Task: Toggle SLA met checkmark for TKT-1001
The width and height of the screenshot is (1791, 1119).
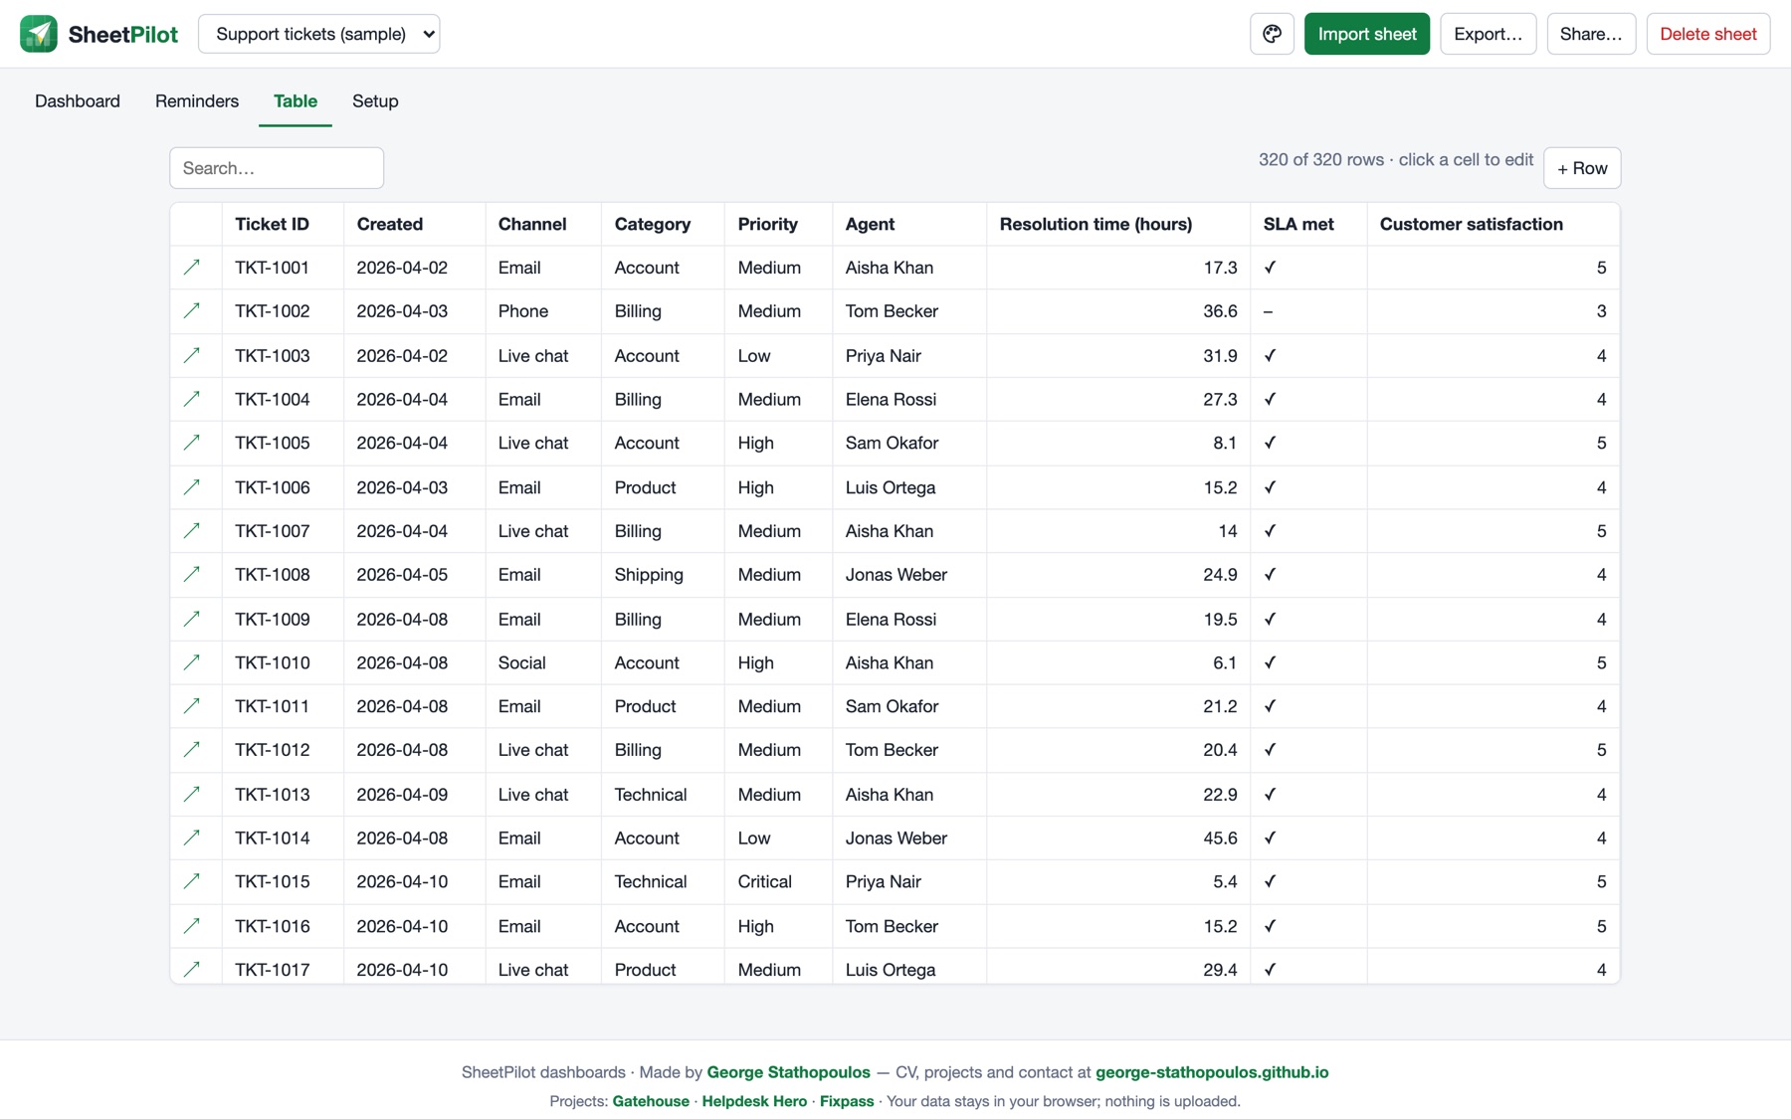Action: (1270, 268)
